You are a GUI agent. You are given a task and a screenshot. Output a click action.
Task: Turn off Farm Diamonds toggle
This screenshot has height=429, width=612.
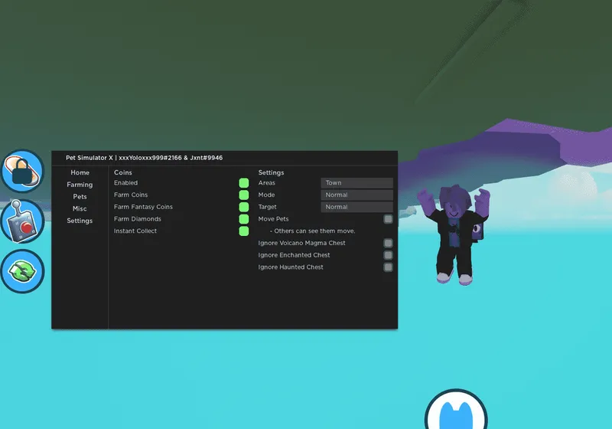244,219
